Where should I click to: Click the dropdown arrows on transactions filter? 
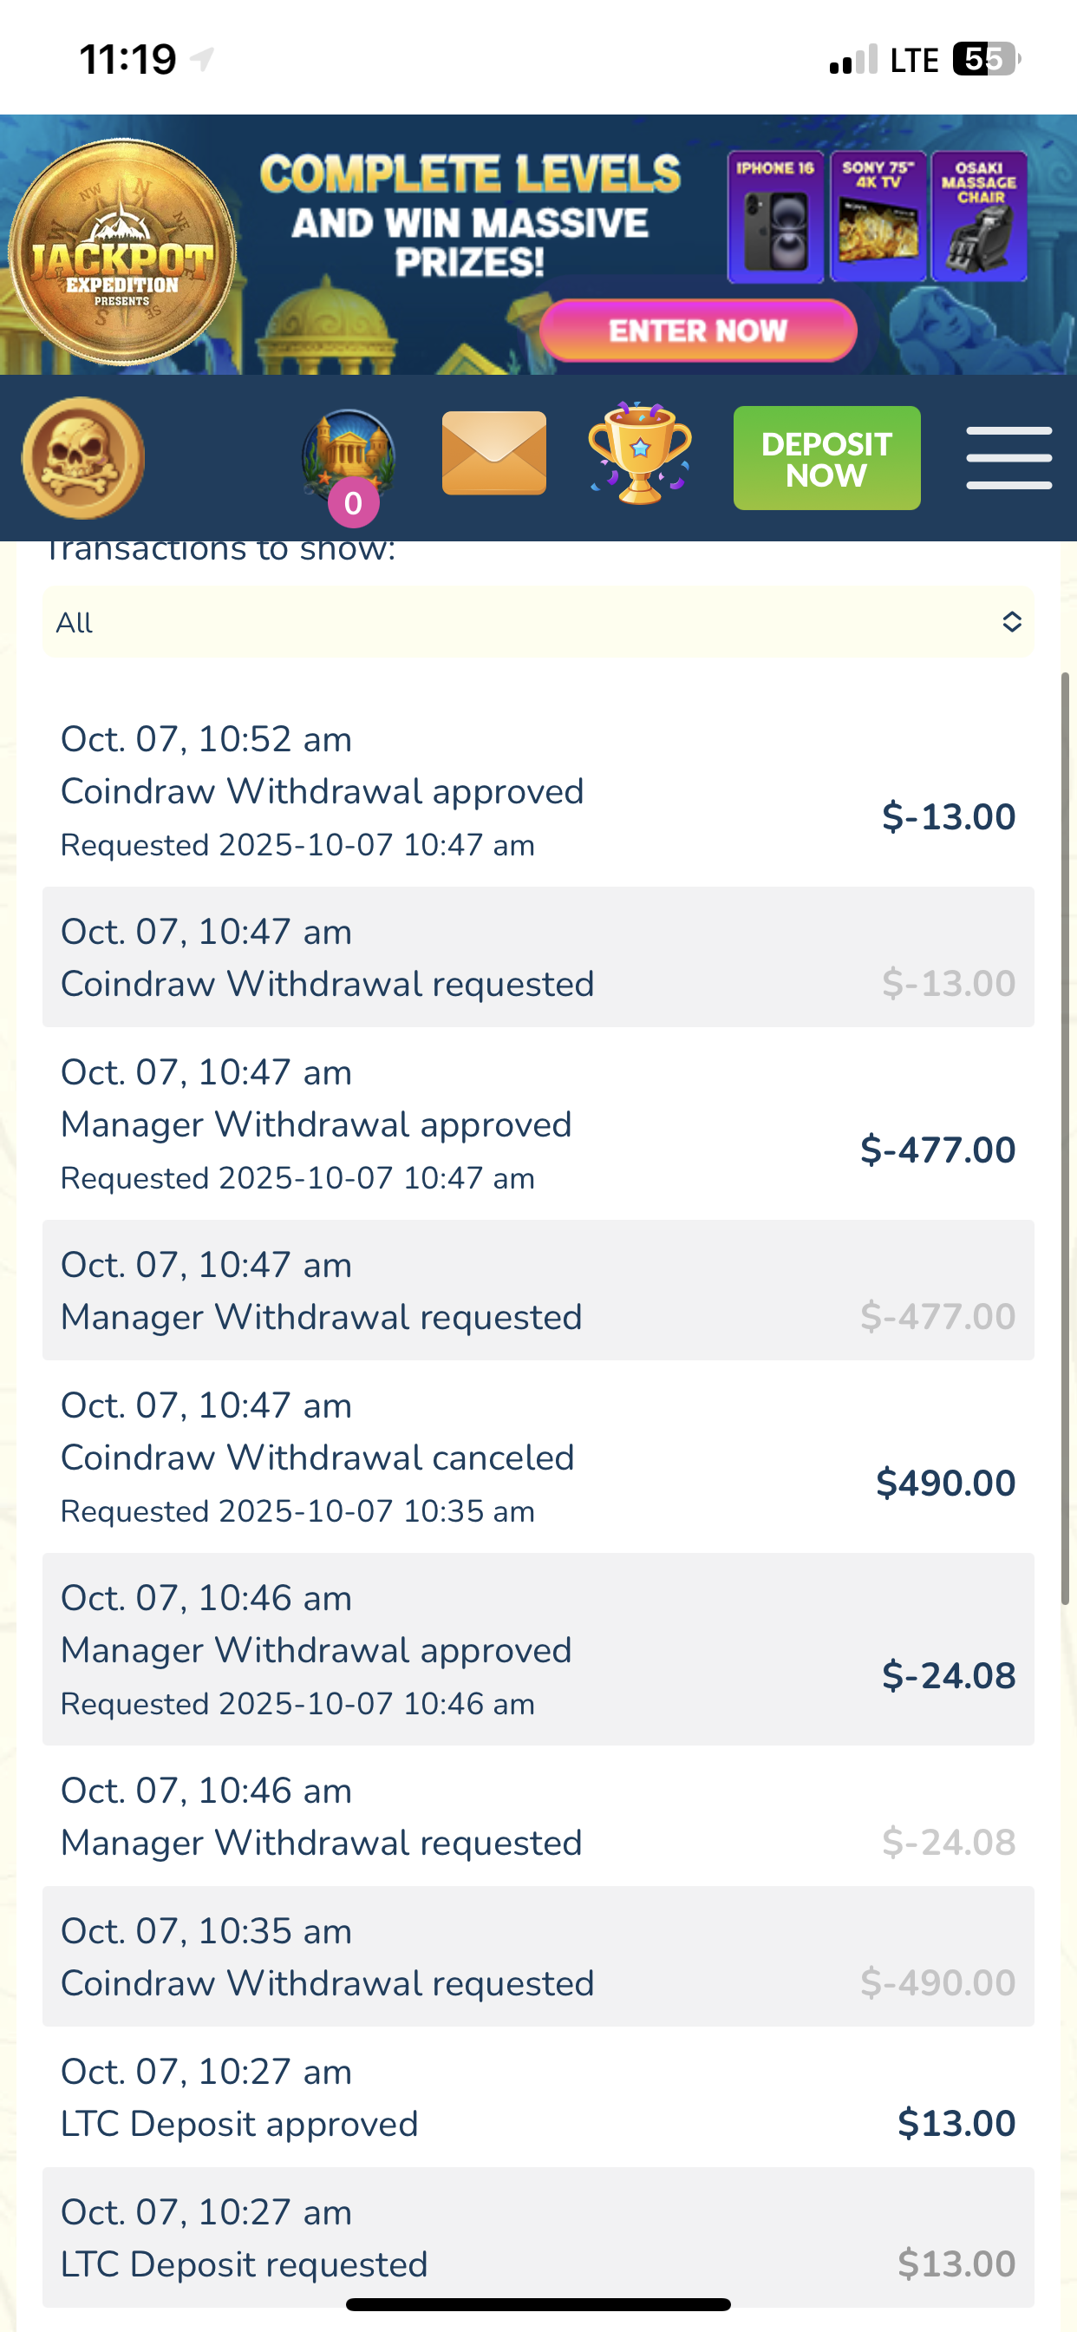[x=1012, y=622]
